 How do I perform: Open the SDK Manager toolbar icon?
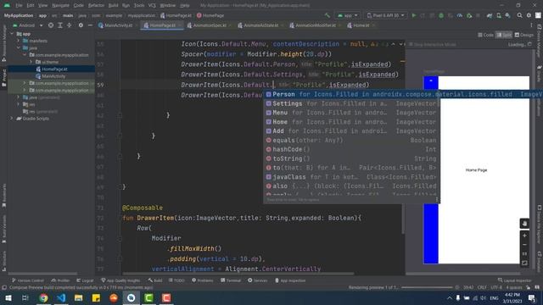[507, 15]
